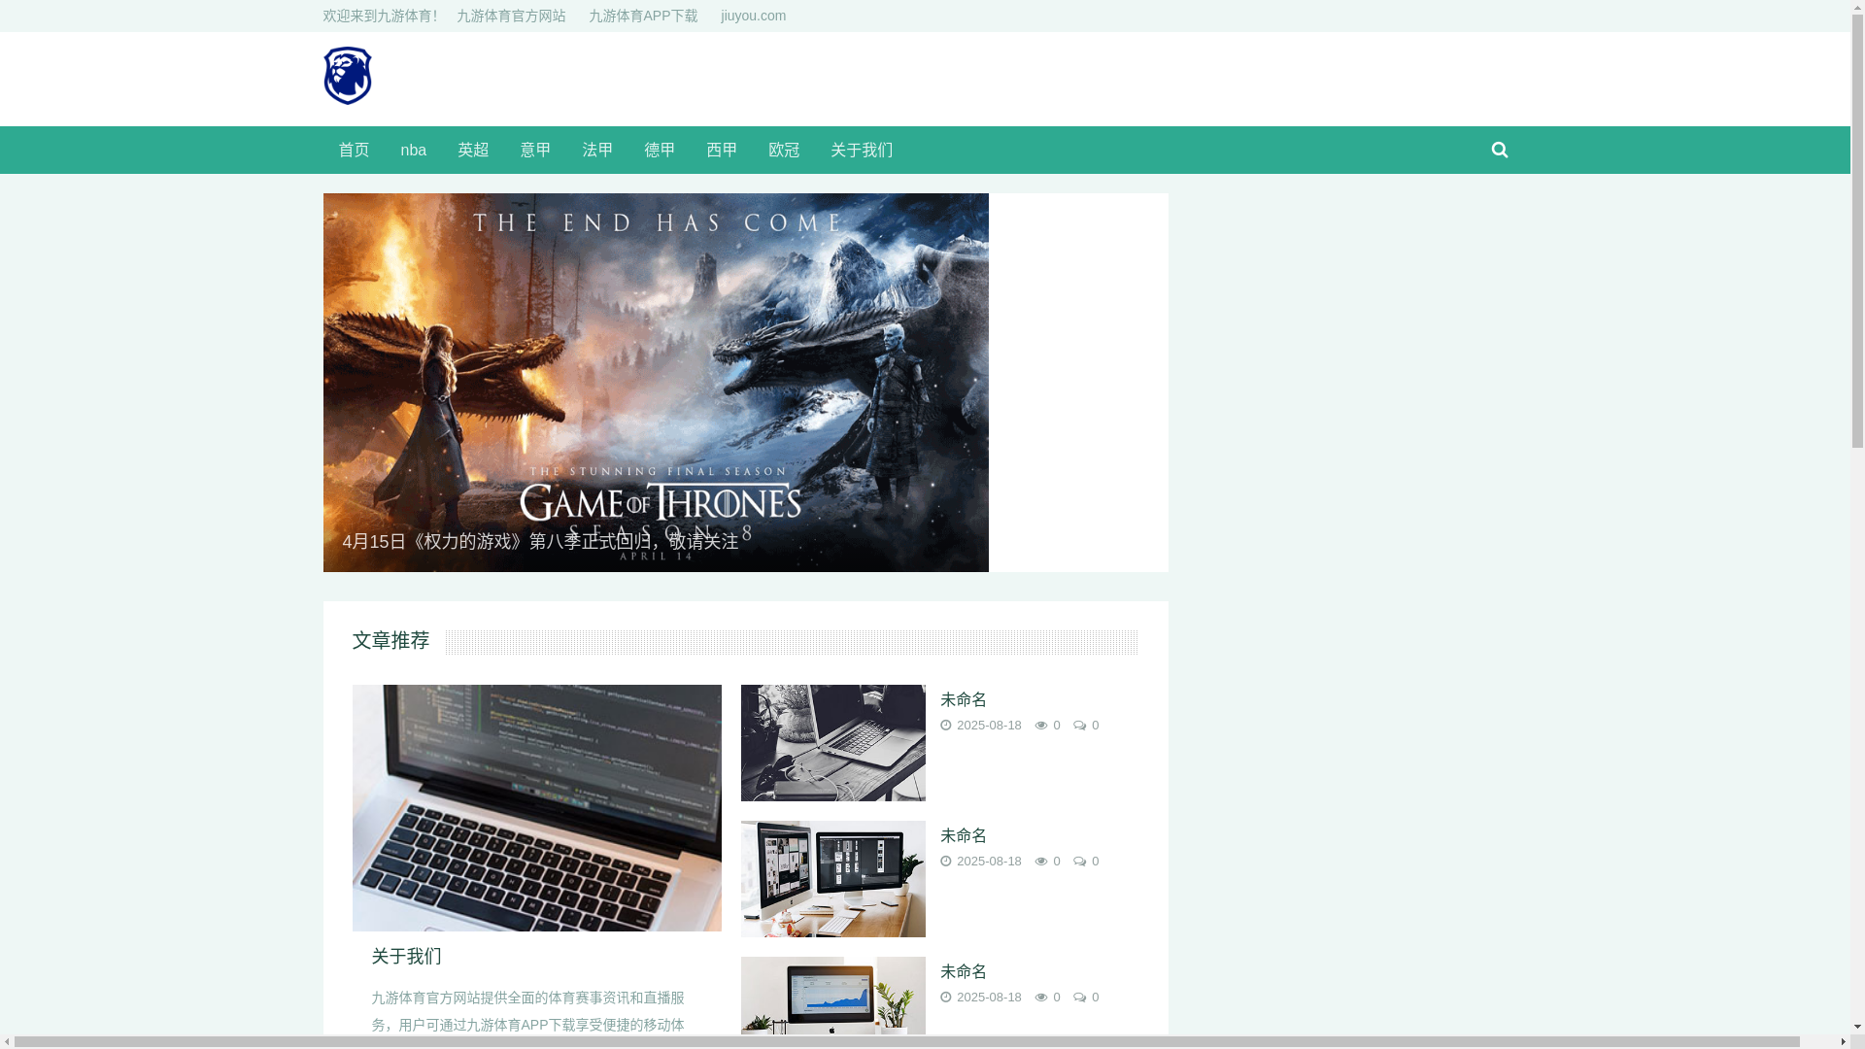The width and height of the screenshot is (1865, 1049).
Task: Click the clock icon of first 未命名 article
Action: pos(946,725)
